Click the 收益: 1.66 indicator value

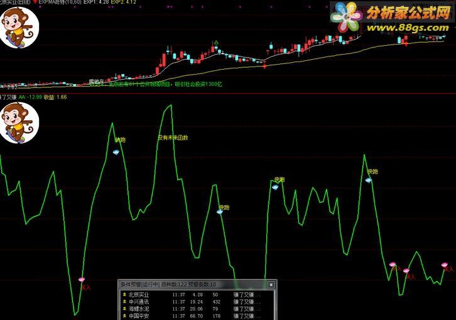pos(55,97)
